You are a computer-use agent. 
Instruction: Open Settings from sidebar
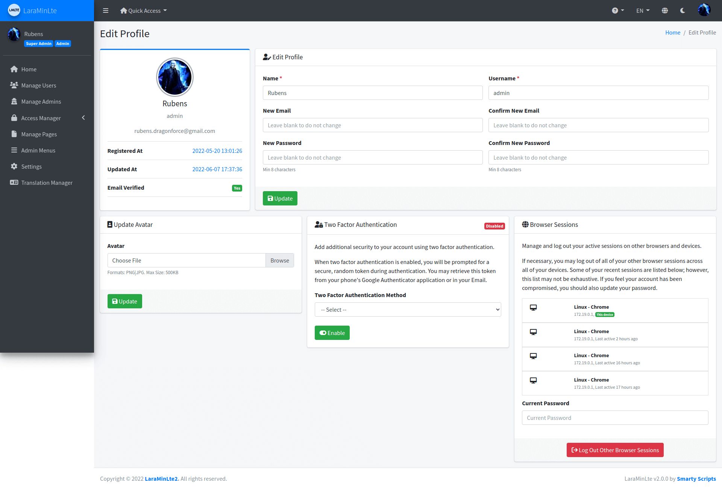pos(31,166)
